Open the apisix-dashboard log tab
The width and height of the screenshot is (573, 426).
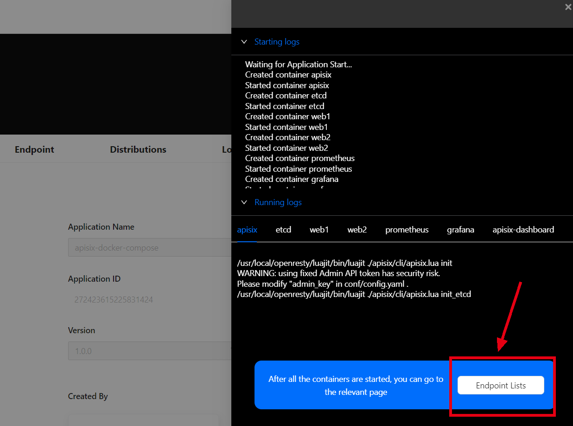523,230
